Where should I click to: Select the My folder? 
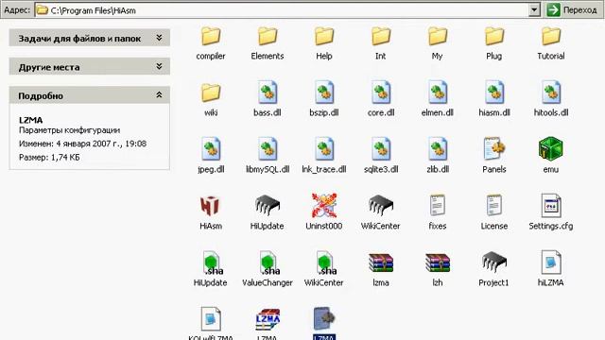437,43
